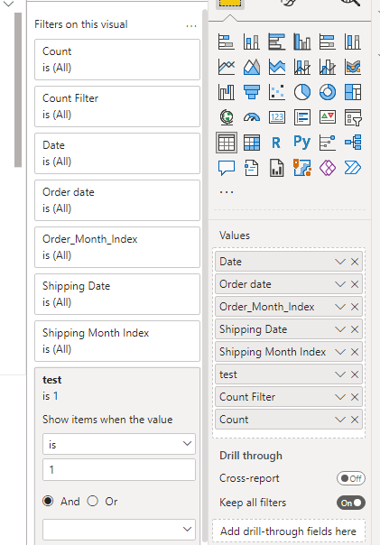Select the Clustered column chart visual
This screenshot has width=380, height=545.
tap(302, 42)
